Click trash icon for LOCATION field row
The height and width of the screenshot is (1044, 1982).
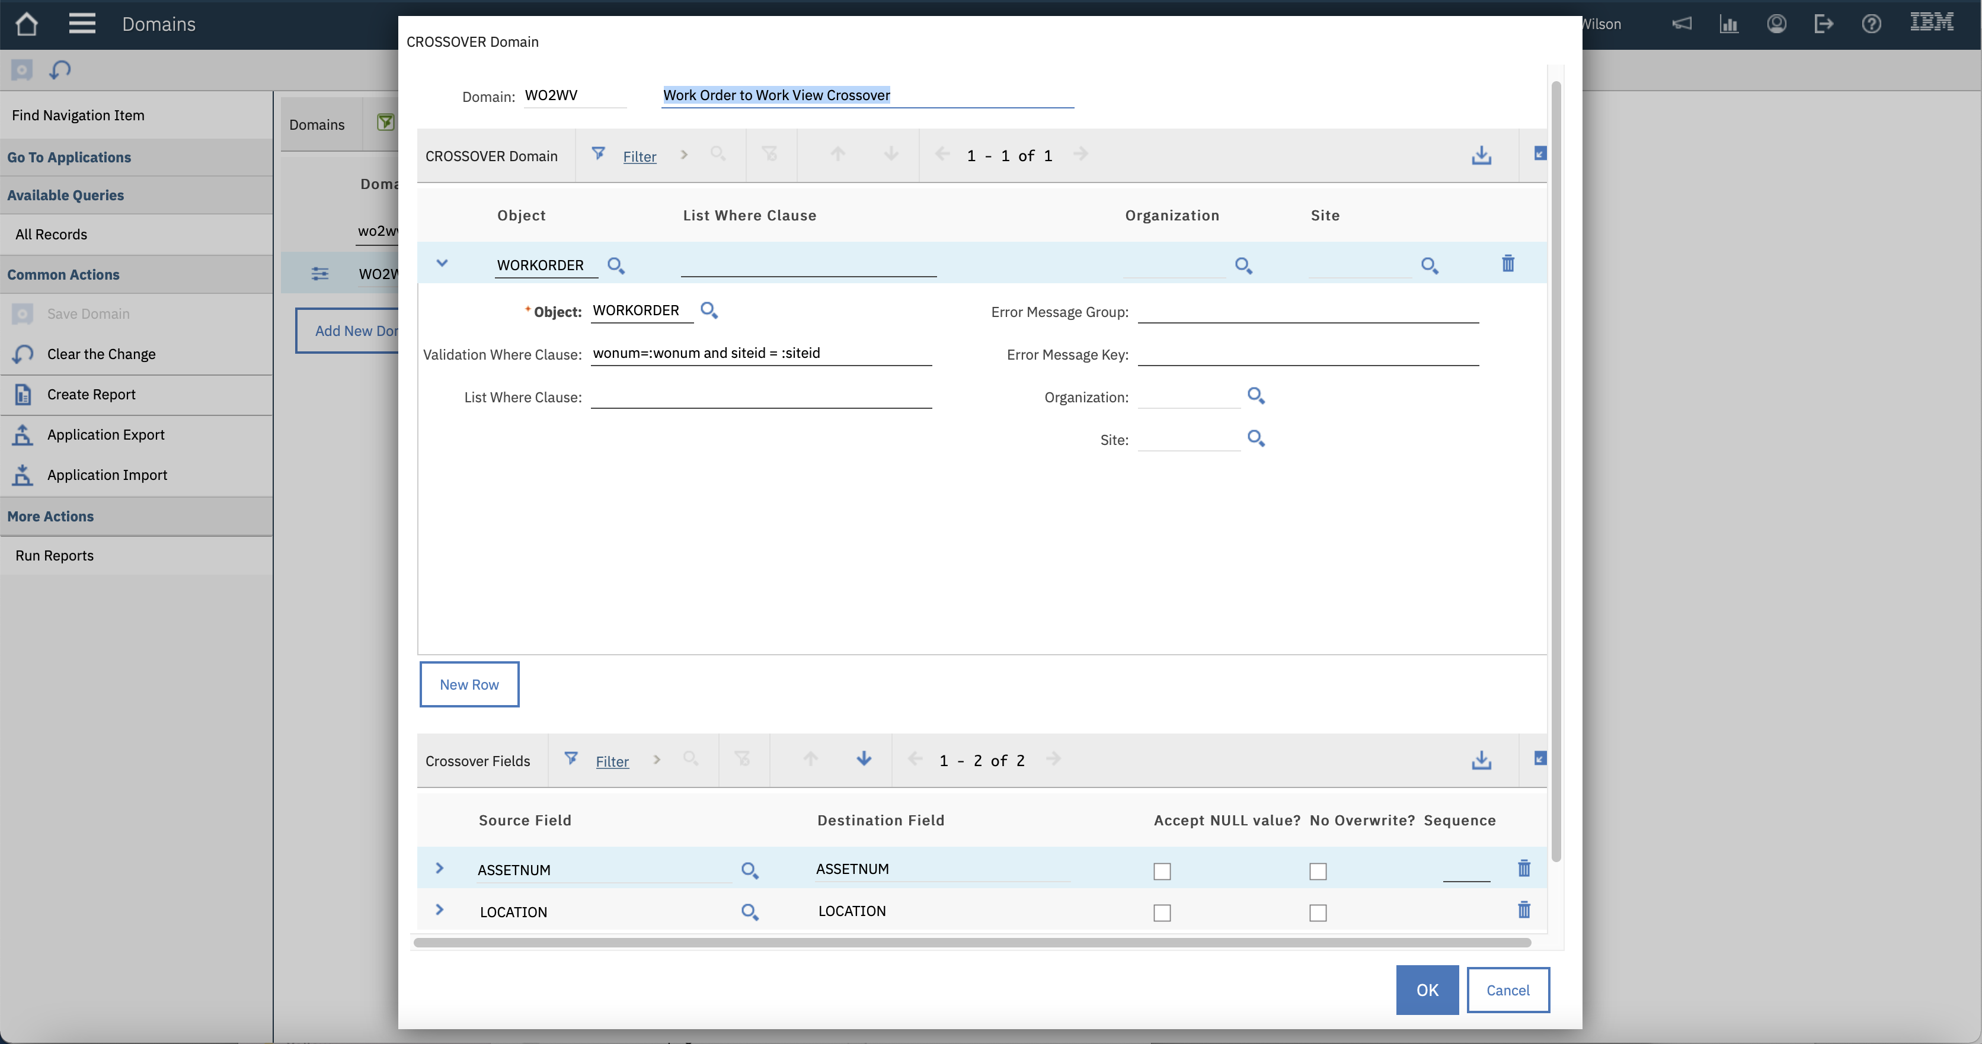tap(1523, 911)
